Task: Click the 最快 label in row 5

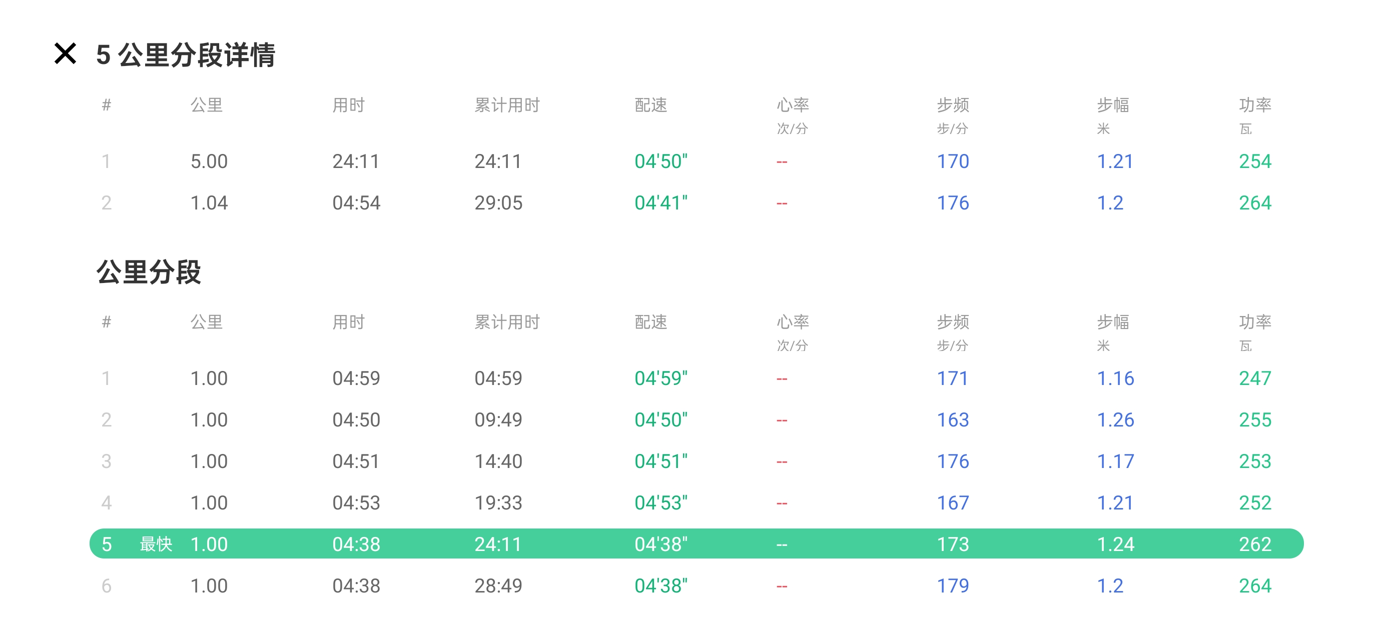Action: click(156, 544)
